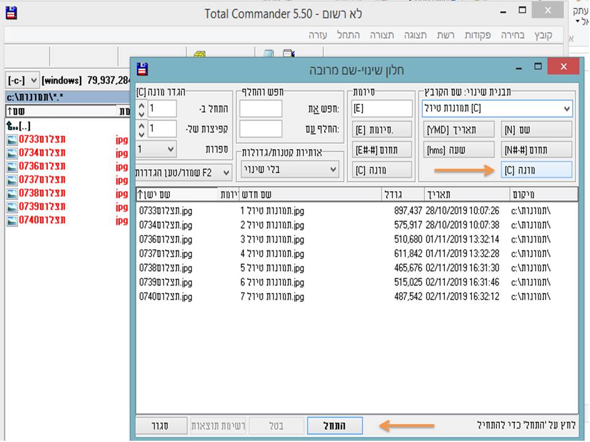Click date '02/11/2019 16:31:46' in the list
This screenshot has height=442, width=590.
pos(462,282)
